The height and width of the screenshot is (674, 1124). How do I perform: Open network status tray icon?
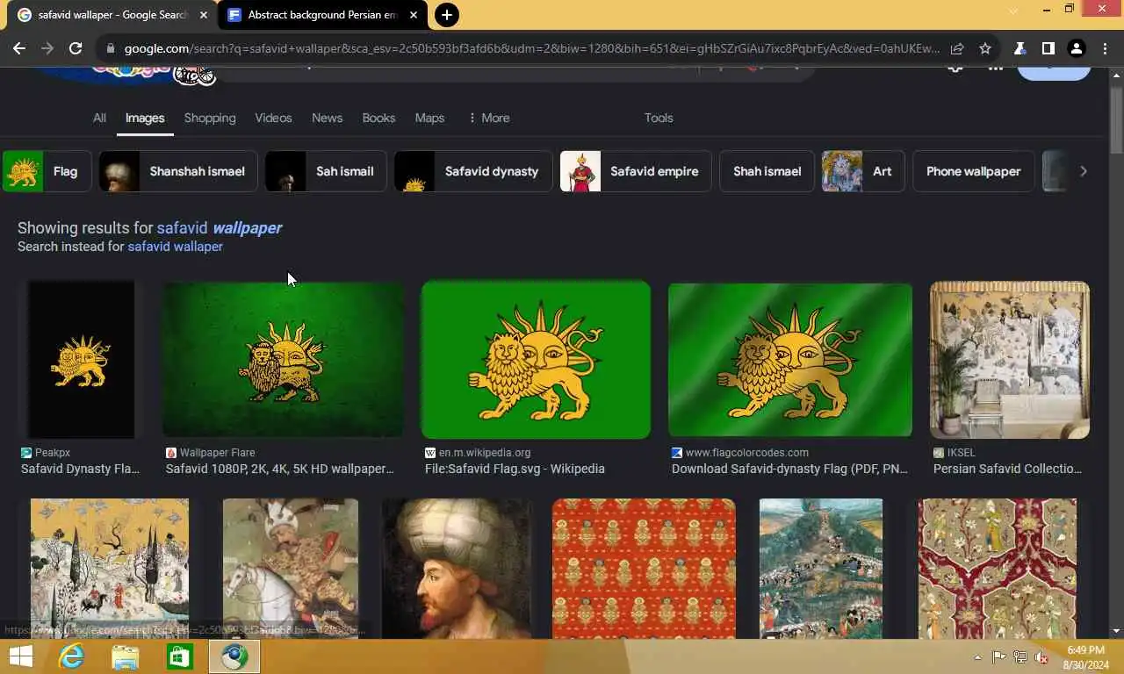[x=1020, y=657]
